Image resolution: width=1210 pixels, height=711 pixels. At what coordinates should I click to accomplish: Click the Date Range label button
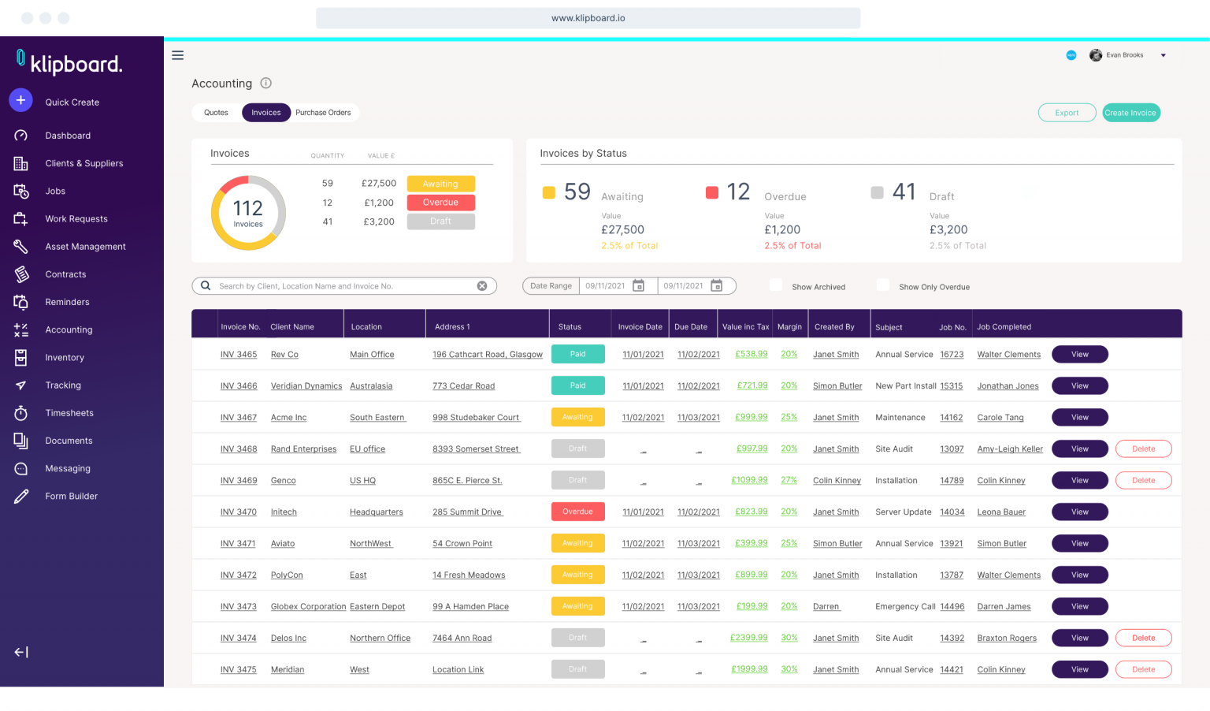click(x=551, y=286)
